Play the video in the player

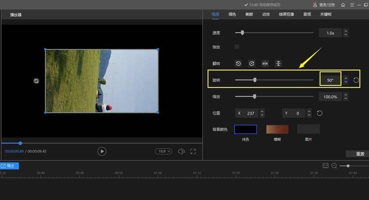pyautogui.click(x=102, y=151)
